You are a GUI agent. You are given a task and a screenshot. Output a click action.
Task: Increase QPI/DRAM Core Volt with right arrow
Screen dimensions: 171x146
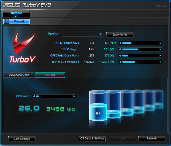tap(160, 56)
